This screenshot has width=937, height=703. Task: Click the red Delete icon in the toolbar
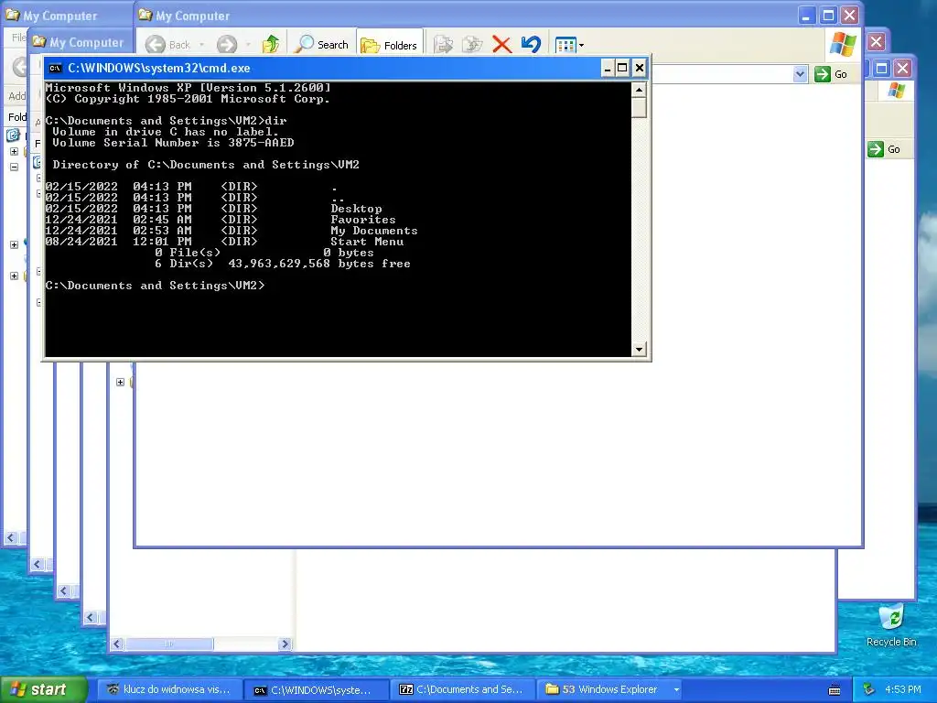click(501, 44)
